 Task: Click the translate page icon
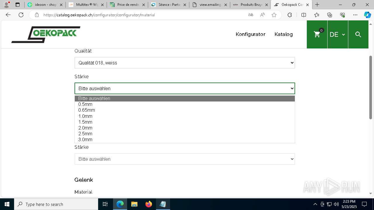point(251,15)
